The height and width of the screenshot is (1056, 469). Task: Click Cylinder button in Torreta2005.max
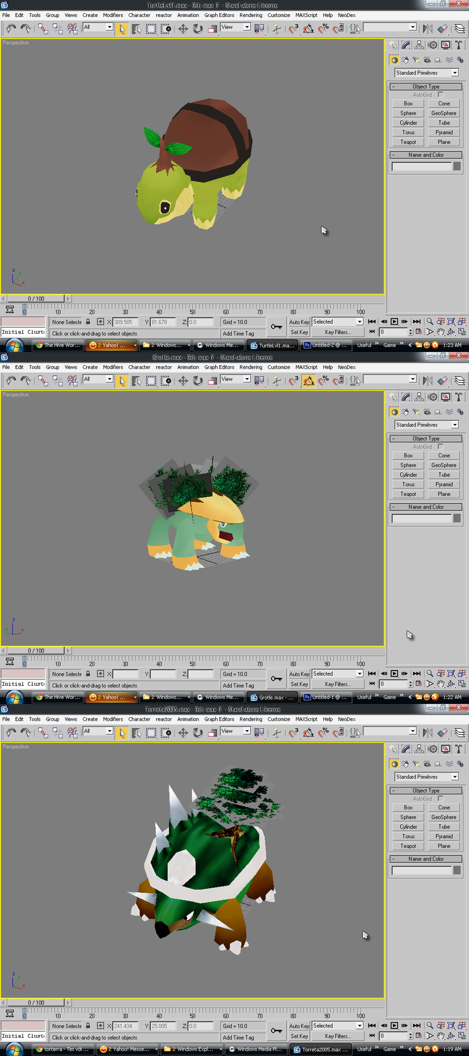coord(408,827)
